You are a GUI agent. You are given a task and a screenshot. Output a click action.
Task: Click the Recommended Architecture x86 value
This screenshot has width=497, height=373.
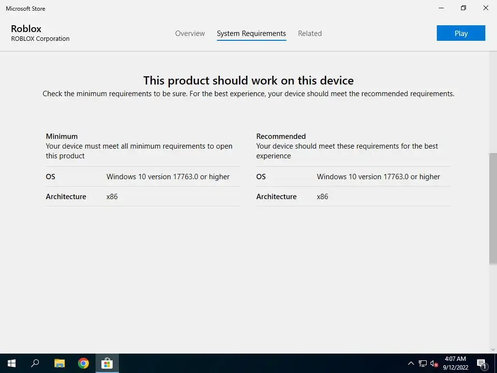pos(322,197)
